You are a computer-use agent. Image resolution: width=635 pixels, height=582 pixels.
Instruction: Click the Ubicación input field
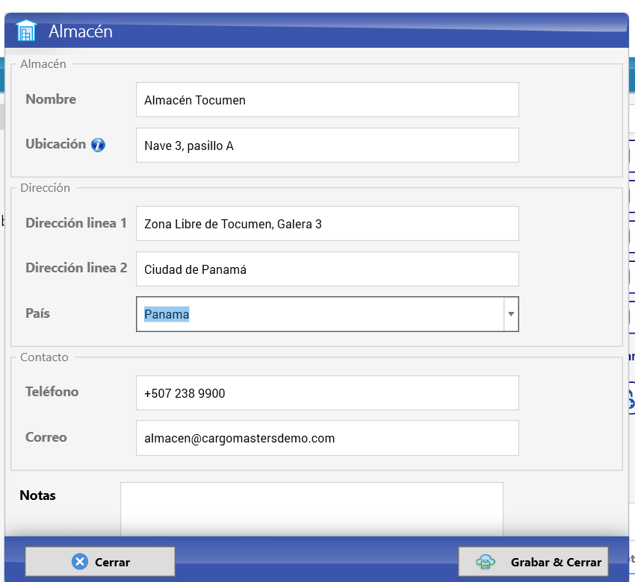pyautogui.click(x=327, y=145)
